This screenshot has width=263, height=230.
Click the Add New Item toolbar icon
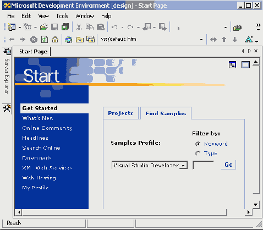click(x=28, y=27)
